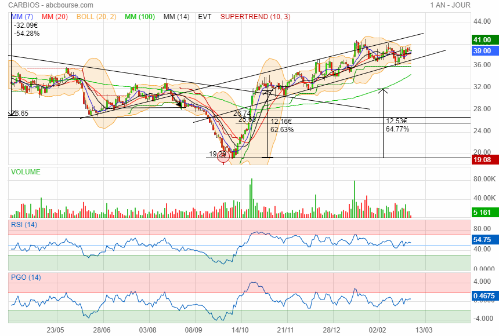This screenshot has width=499, height=336.
Task: Click the red circle marking the 19.29 low
Action: pos(223,157)
